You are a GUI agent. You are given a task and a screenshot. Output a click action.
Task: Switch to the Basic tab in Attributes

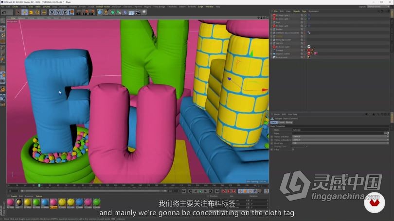click(x=274, y=122)
